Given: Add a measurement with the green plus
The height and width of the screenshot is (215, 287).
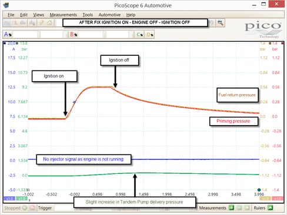Looking at the screenshot, I should tap(231, 208).
